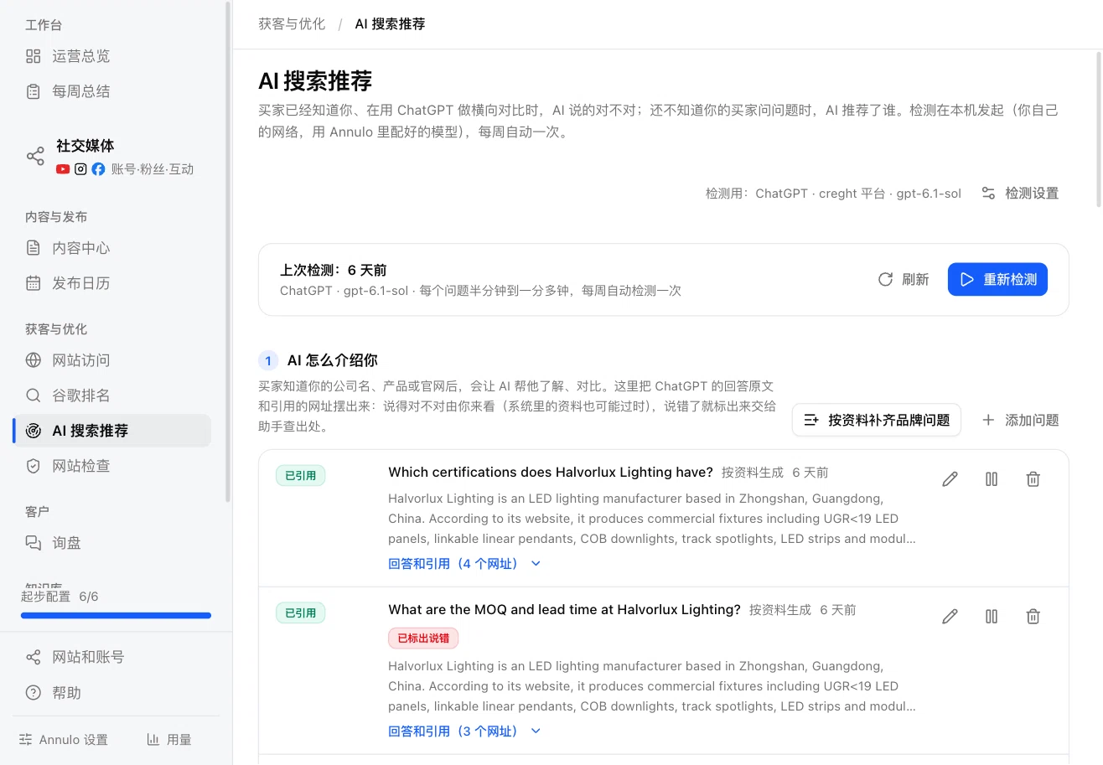
Task: Click the 起步配置 6/6 progress bar
Action: (x=116, y=616)
